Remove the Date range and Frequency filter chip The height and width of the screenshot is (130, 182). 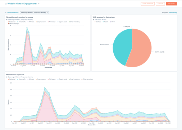[x=47, y=13]
